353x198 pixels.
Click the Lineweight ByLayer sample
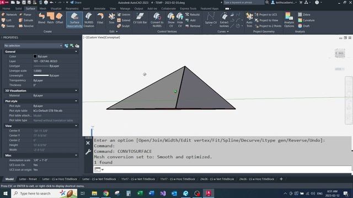(x=41, y=75)
